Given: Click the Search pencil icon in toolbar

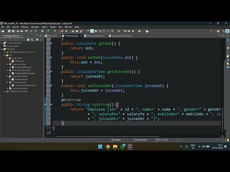Looking at the screenshot, I should [x=81, y=31].
